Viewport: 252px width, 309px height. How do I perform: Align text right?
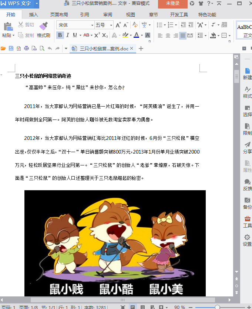click(x=175, y=36)
